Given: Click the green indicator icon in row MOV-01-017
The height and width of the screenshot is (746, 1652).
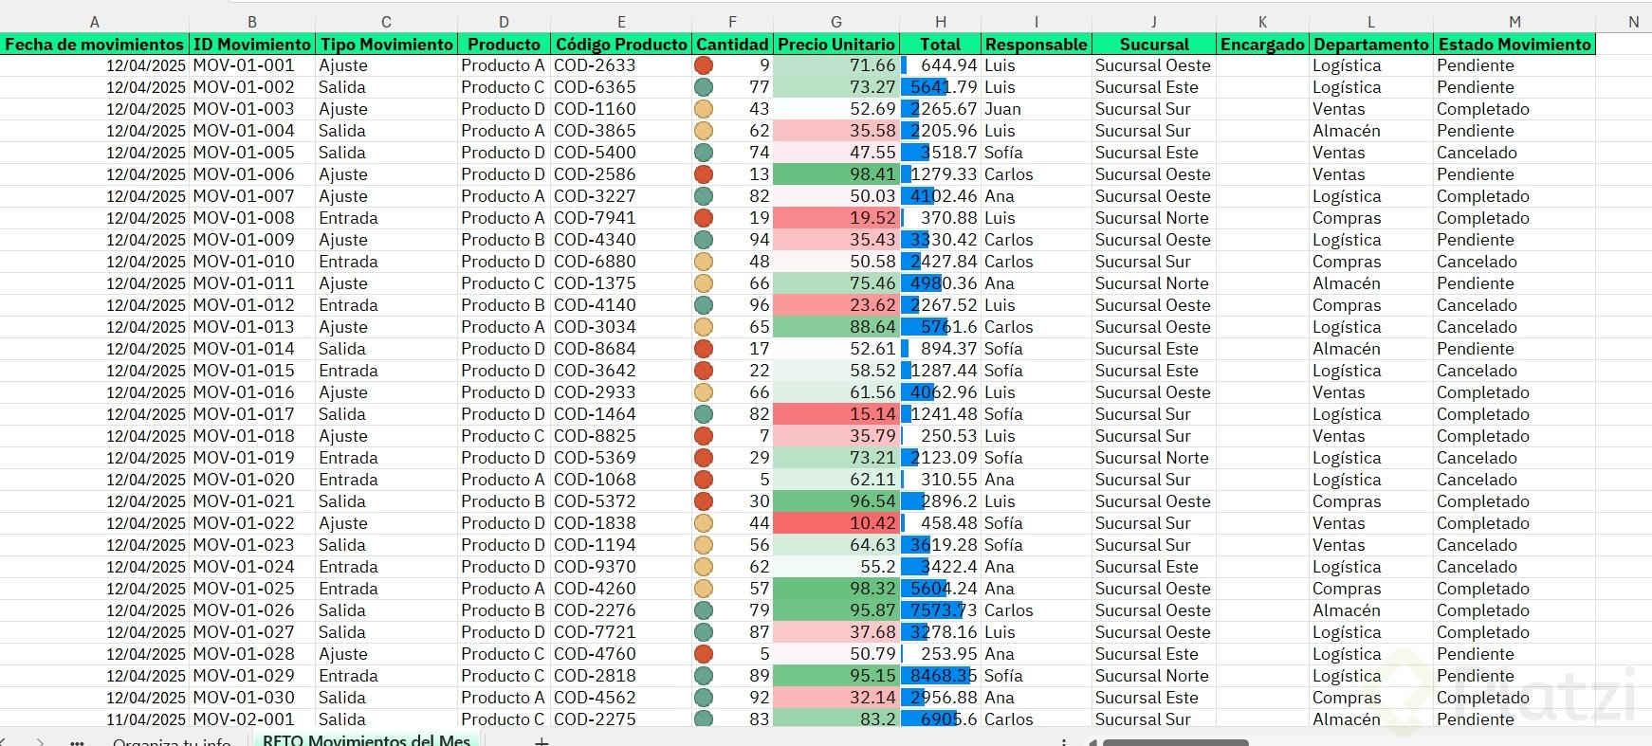Looking at the screenshot, I should [x=704, y=414].
